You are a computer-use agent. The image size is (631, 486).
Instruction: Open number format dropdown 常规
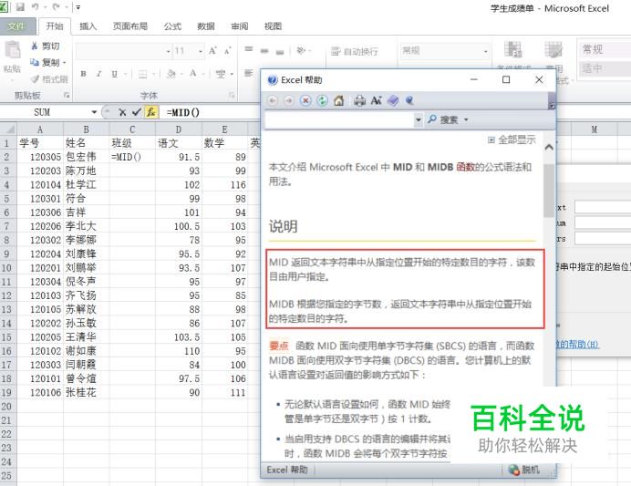tap(486, 51)
